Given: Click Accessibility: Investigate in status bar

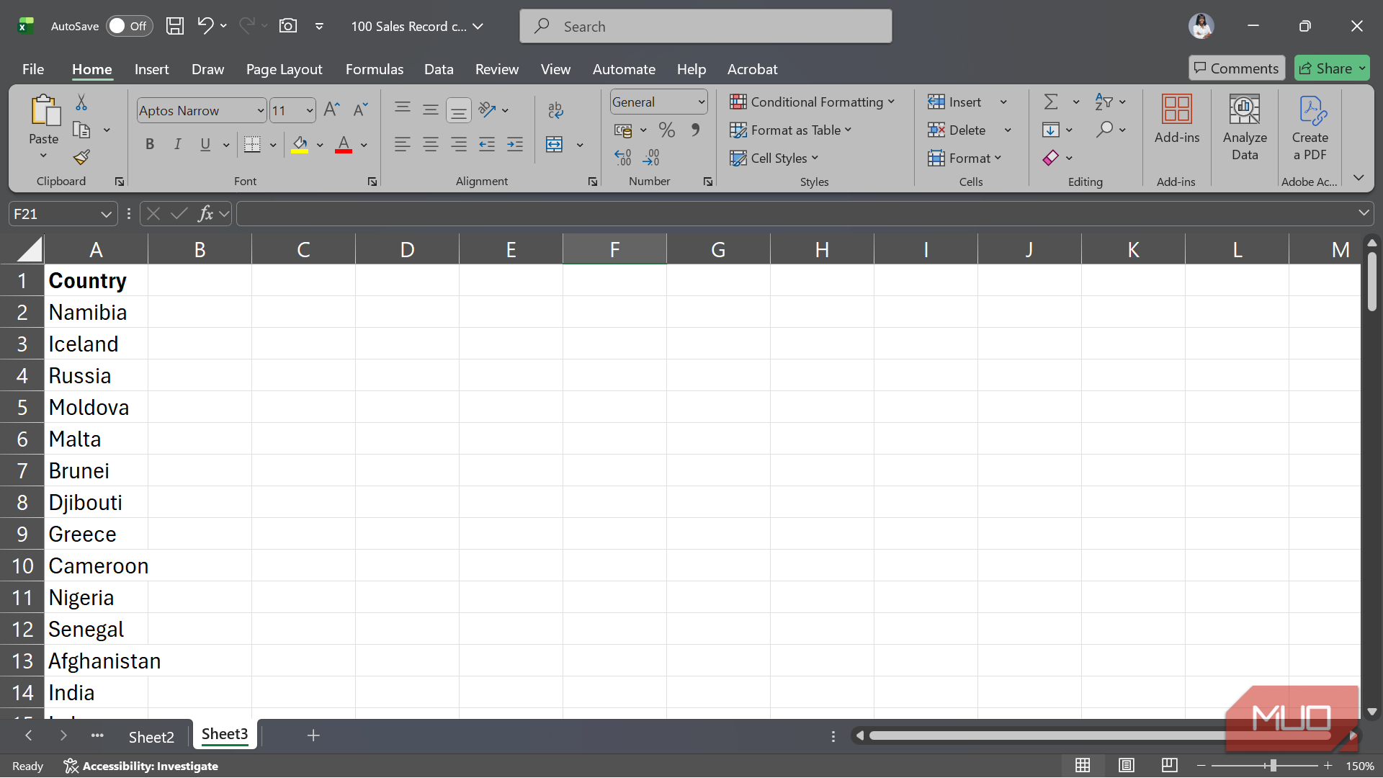Looking at the screenshot, I should pyautogui.click(x=141, y=766).
